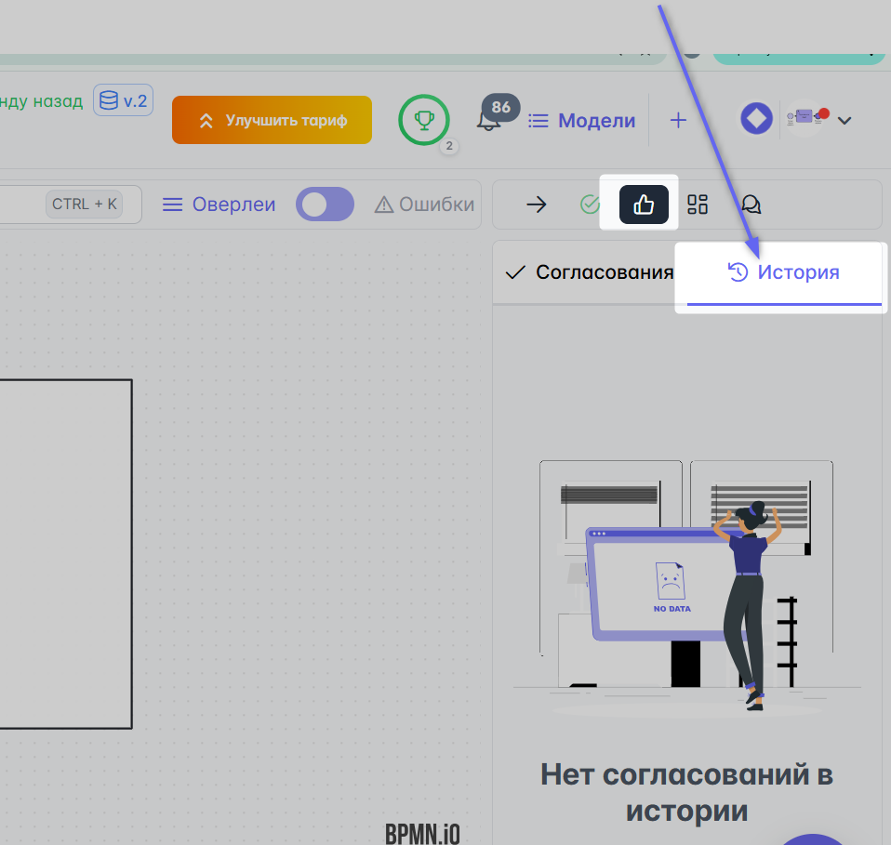Viewport: 891px width, 845px height.
Task: Click the trophy achievements icon
Action: tap(424, 120)
